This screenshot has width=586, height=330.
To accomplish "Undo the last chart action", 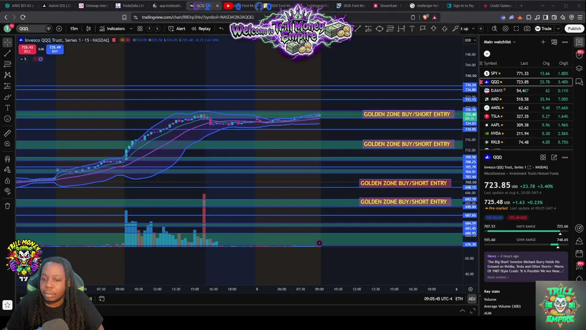I will (x=221, y=28).
